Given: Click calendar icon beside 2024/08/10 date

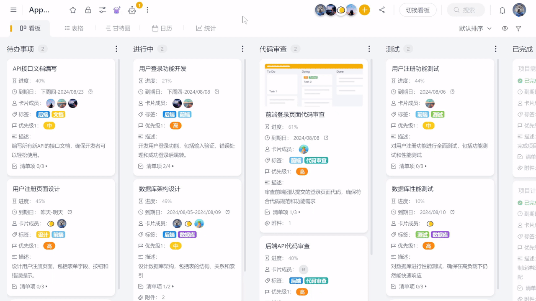Looking at the screenshot, I should tap(452, 212).
